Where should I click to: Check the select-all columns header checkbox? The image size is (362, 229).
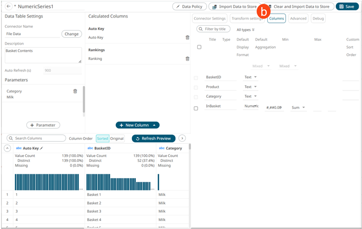pos(199,47)
